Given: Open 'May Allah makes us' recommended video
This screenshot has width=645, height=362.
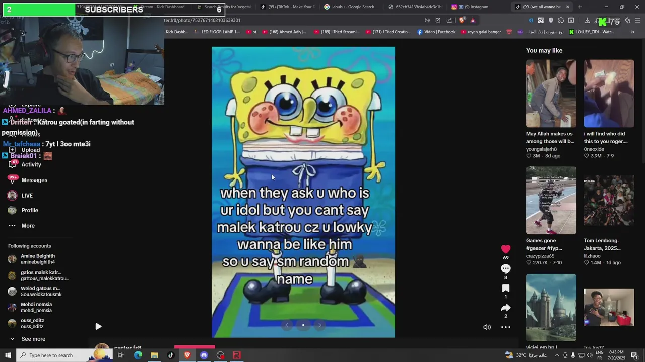Looking at the screenshot, I should click(x=551, y=94).
